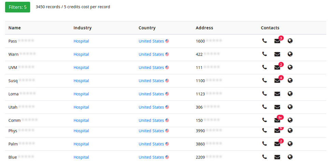328x166 pixels.
Task: Click the website globe icon for Warn row
Action: click(x=290, y=54)
